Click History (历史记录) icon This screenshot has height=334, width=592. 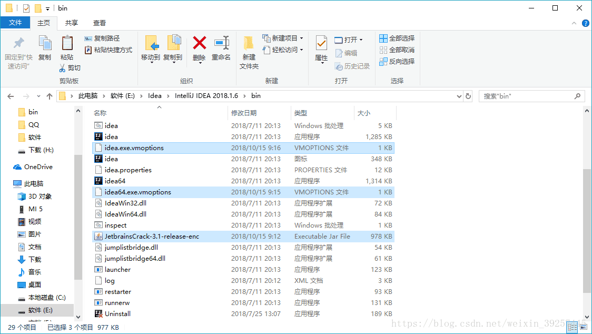(x=339, y=66)
